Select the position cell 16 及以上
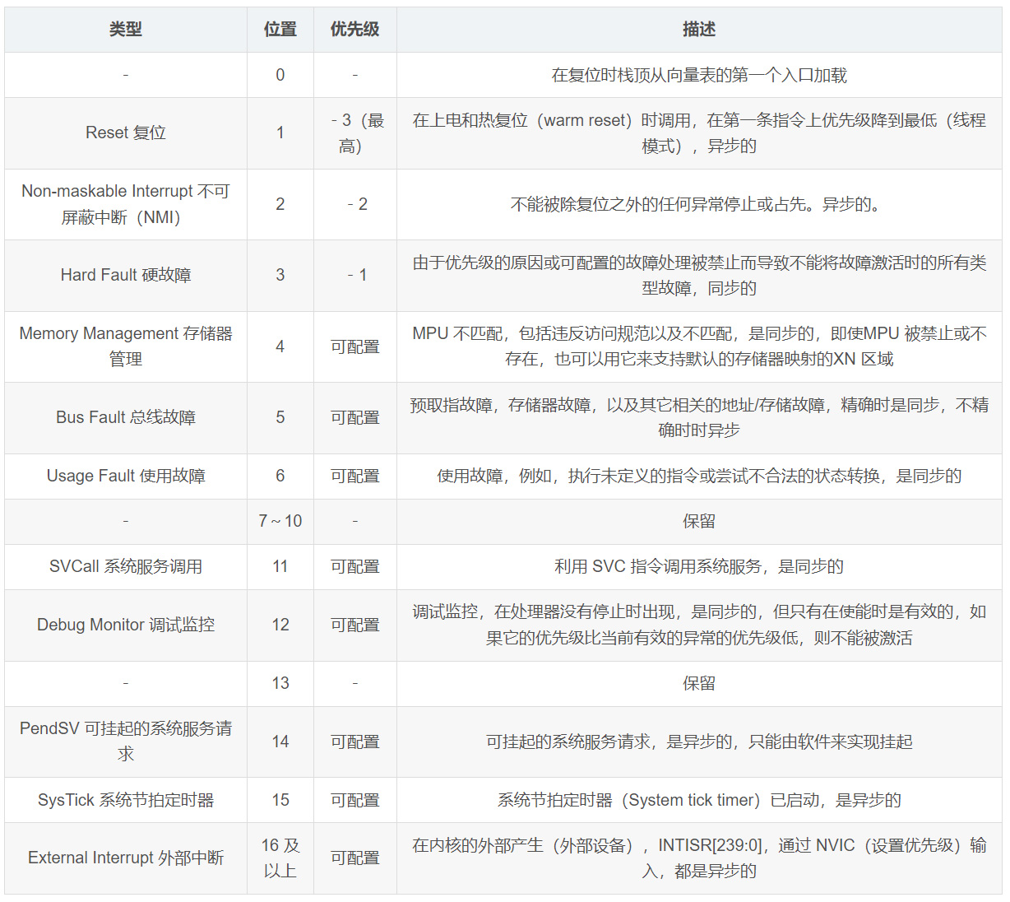Image resolution: width=1010 pixels, height=902 pixels. pos(280,858)
